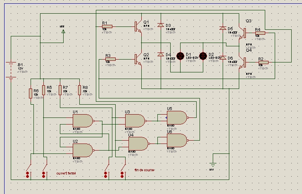
Task: Select resistor R8
Action: pyautogui.click(x=80, y=90)
